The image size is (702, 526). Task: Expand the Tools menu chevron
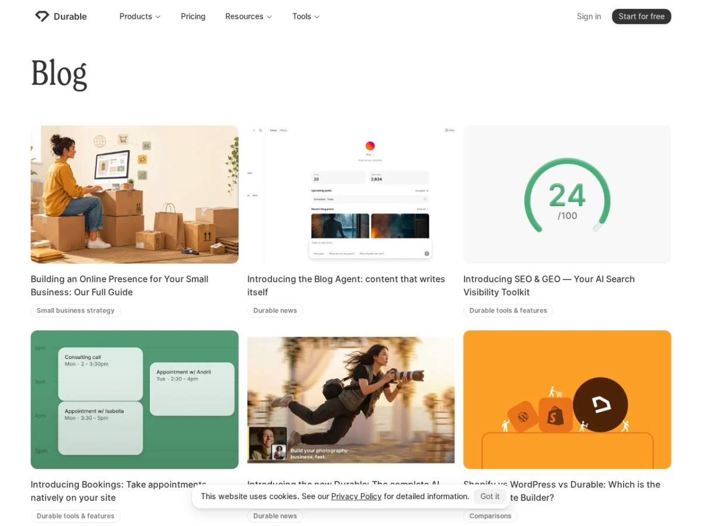(x=317, y=17)
